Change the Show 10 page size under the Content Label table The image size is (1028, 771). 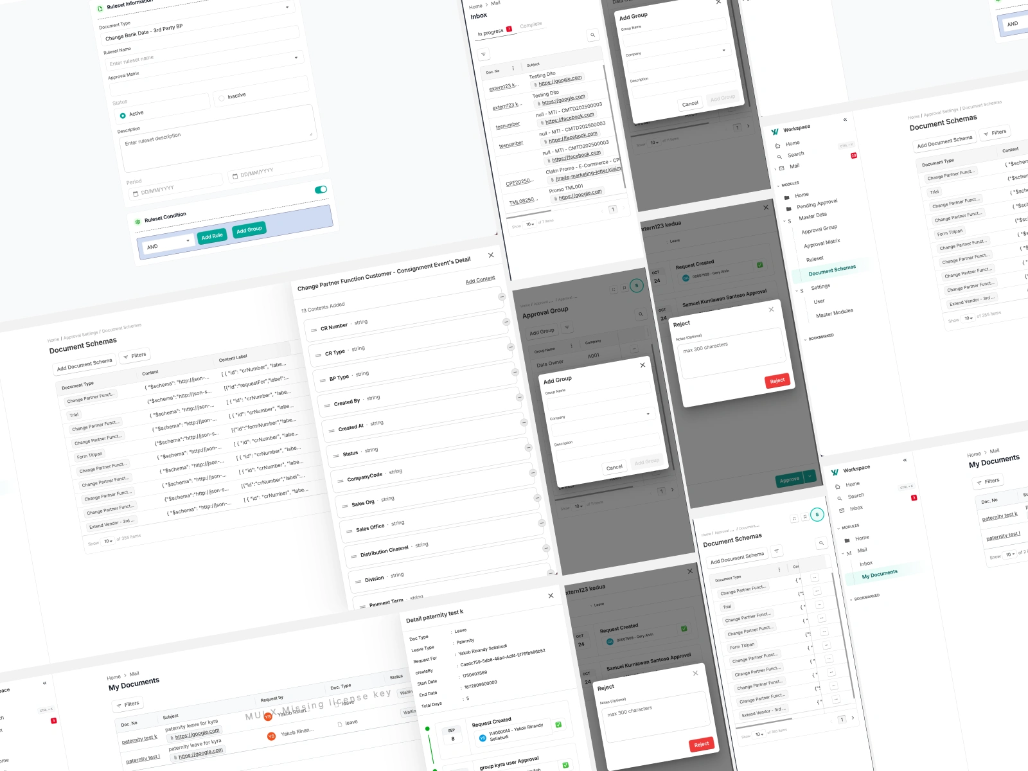(x=108, y=541)
